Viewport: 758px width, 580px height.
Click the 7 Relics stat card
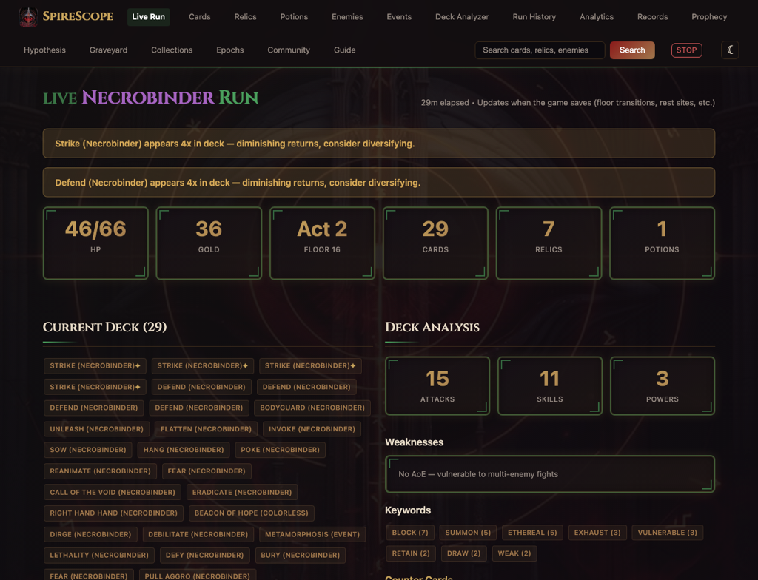549,243
